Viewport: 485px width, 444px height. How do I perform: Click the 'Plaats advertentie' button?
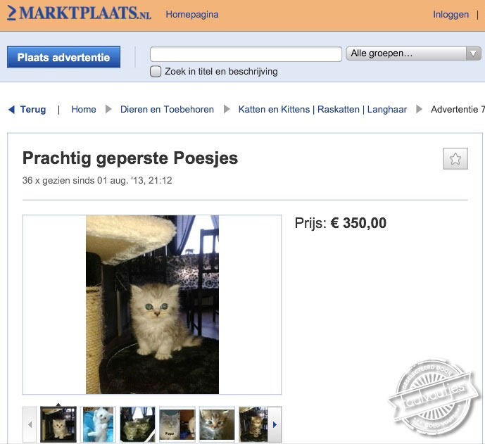click(63, 57)
